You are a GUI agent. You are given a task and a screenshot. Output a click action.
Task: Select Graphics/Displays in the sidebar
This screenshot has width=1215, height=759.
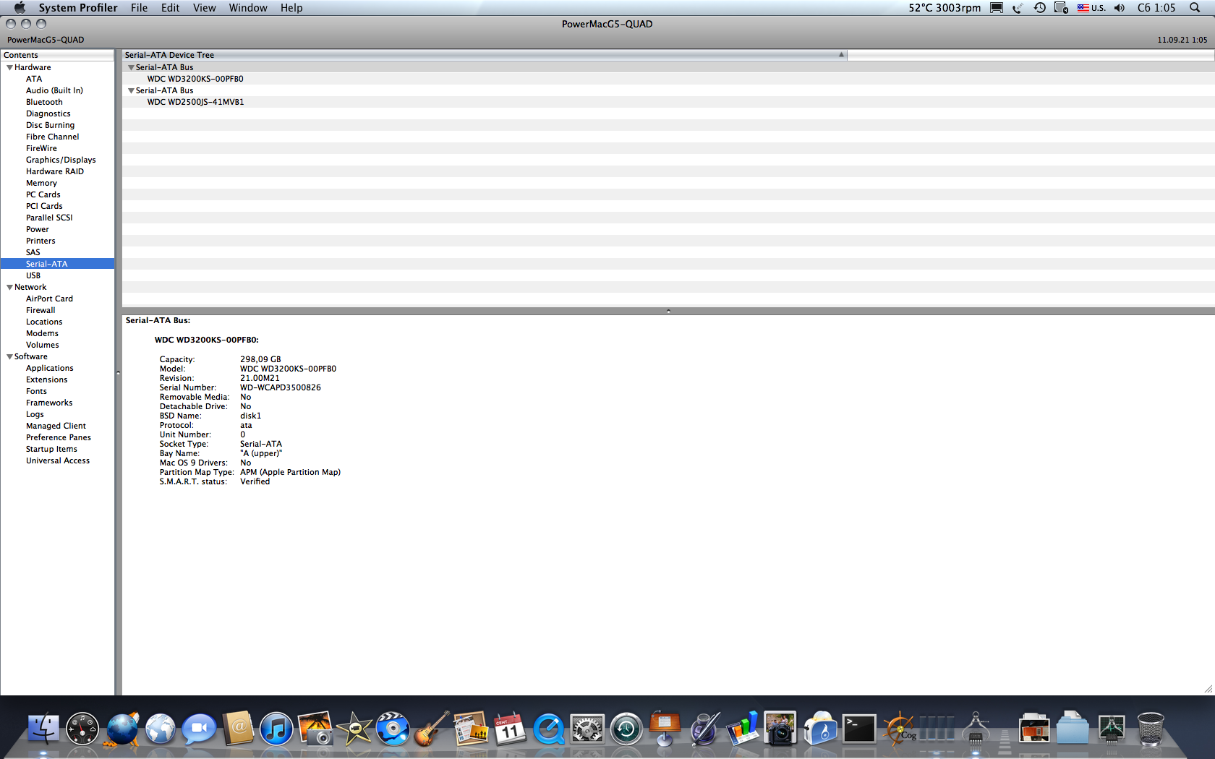tap(61, 160)
